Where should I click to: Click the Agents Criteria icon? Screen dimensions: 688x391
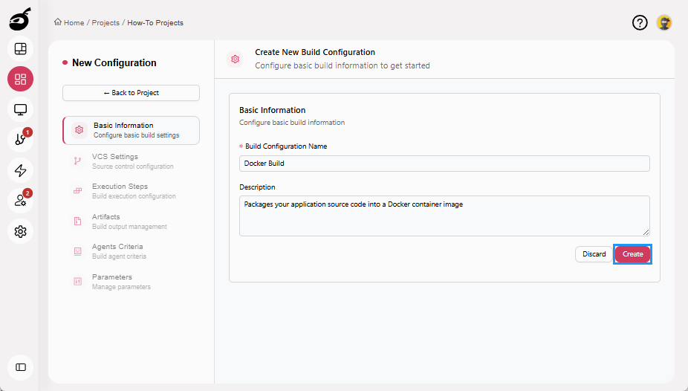[78, 251]
